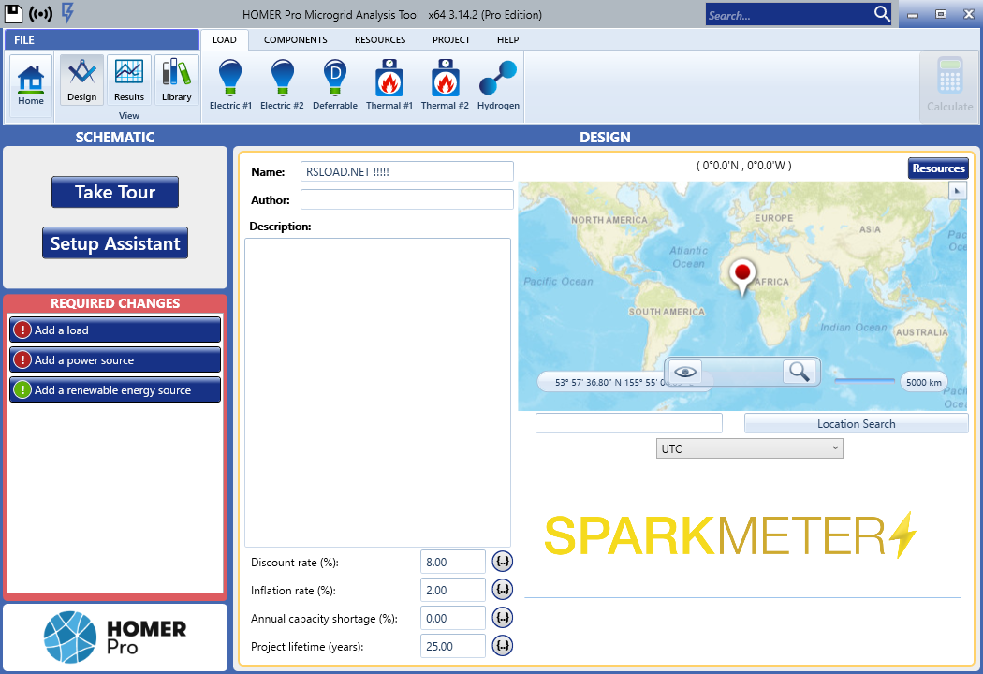Click the map scale bar slider

click(x=864, y=380)
